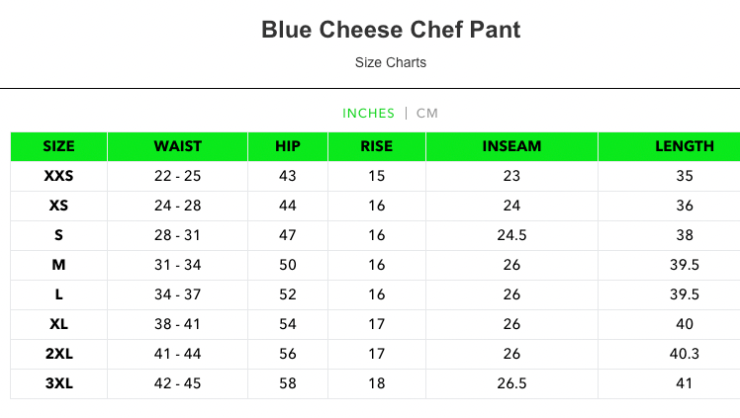This screenshot has height=418, width=740.
Task: Click the waist range 28 - 31 cell
Action: [178, 235]
